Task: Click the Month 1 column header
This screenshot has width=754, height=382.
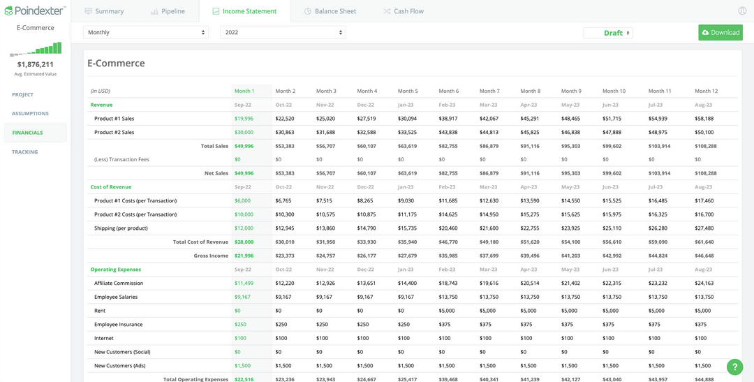Action: pyautogui.click(x=244, y=91)
